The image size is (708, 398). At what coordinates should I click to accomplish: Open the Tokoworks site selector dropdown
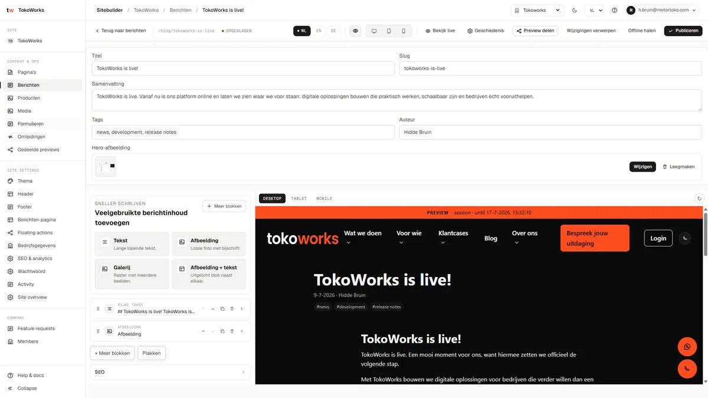(x=537, y=10)
